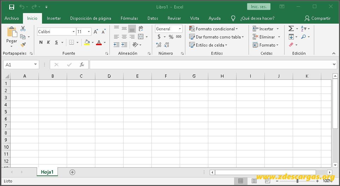The image size is (340, 186).
Task: Click Merge and Center icon
Action: [141, 37]
